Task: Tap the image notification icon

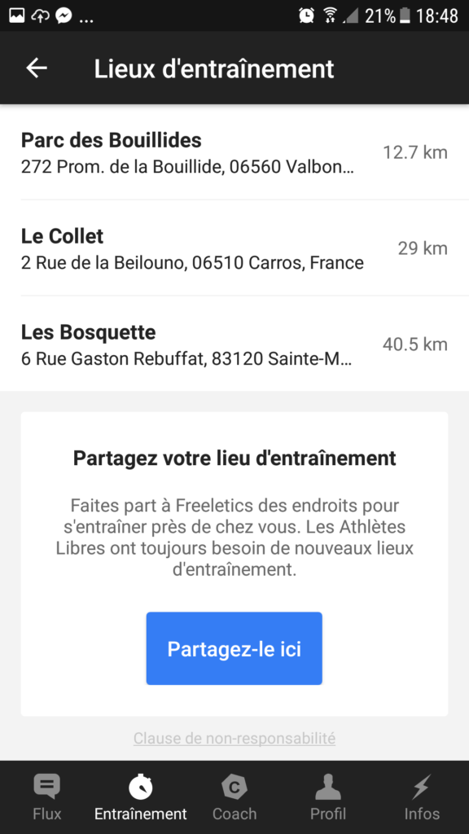Action: coord(17,15)
